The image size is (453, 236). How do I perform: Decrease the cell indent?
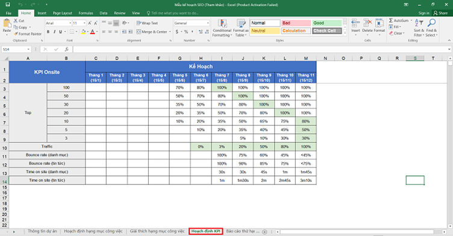pos(124,32)
